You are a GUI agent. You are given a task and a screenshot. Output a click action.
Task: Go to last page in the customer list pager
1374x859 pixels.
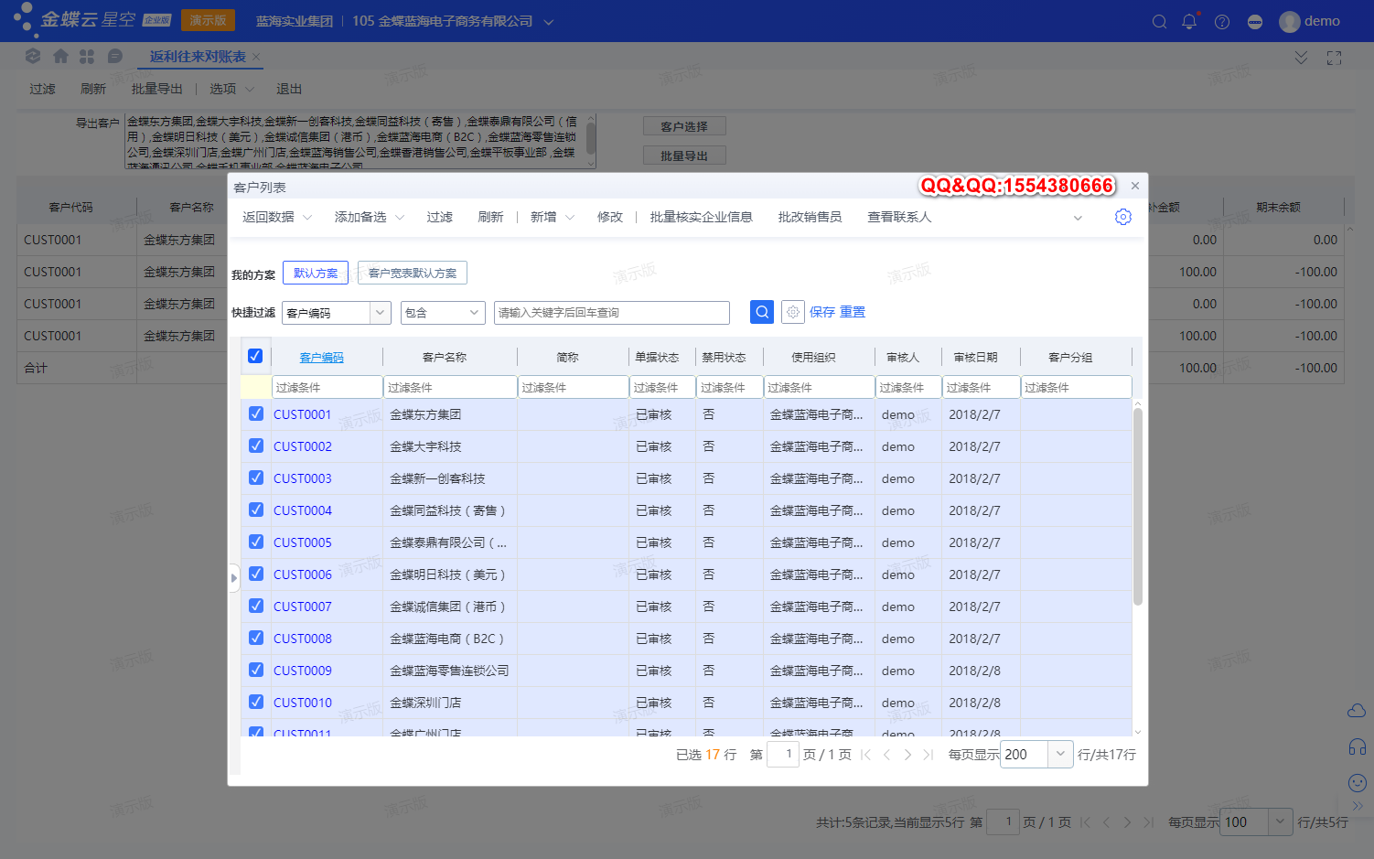click(929, 755)
